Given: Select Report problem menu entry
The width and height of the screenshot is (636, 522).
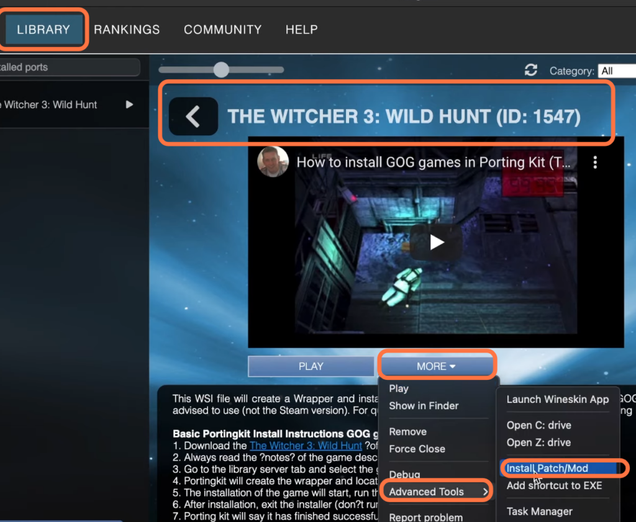Looking at the screenshot, I should [426, 517].
